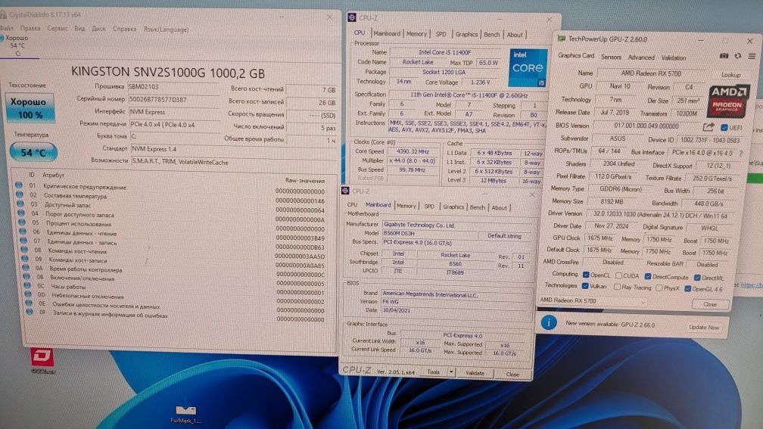Open the Язык(Language) menu in CrystalDiskInfo

(x=166, y=30)
